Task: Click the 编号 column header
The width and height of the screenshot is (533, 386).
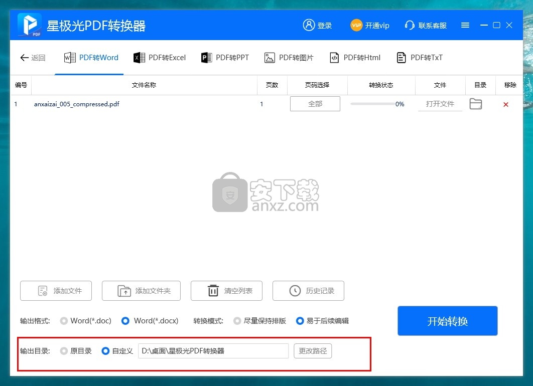Action: [x=21, y=85]
